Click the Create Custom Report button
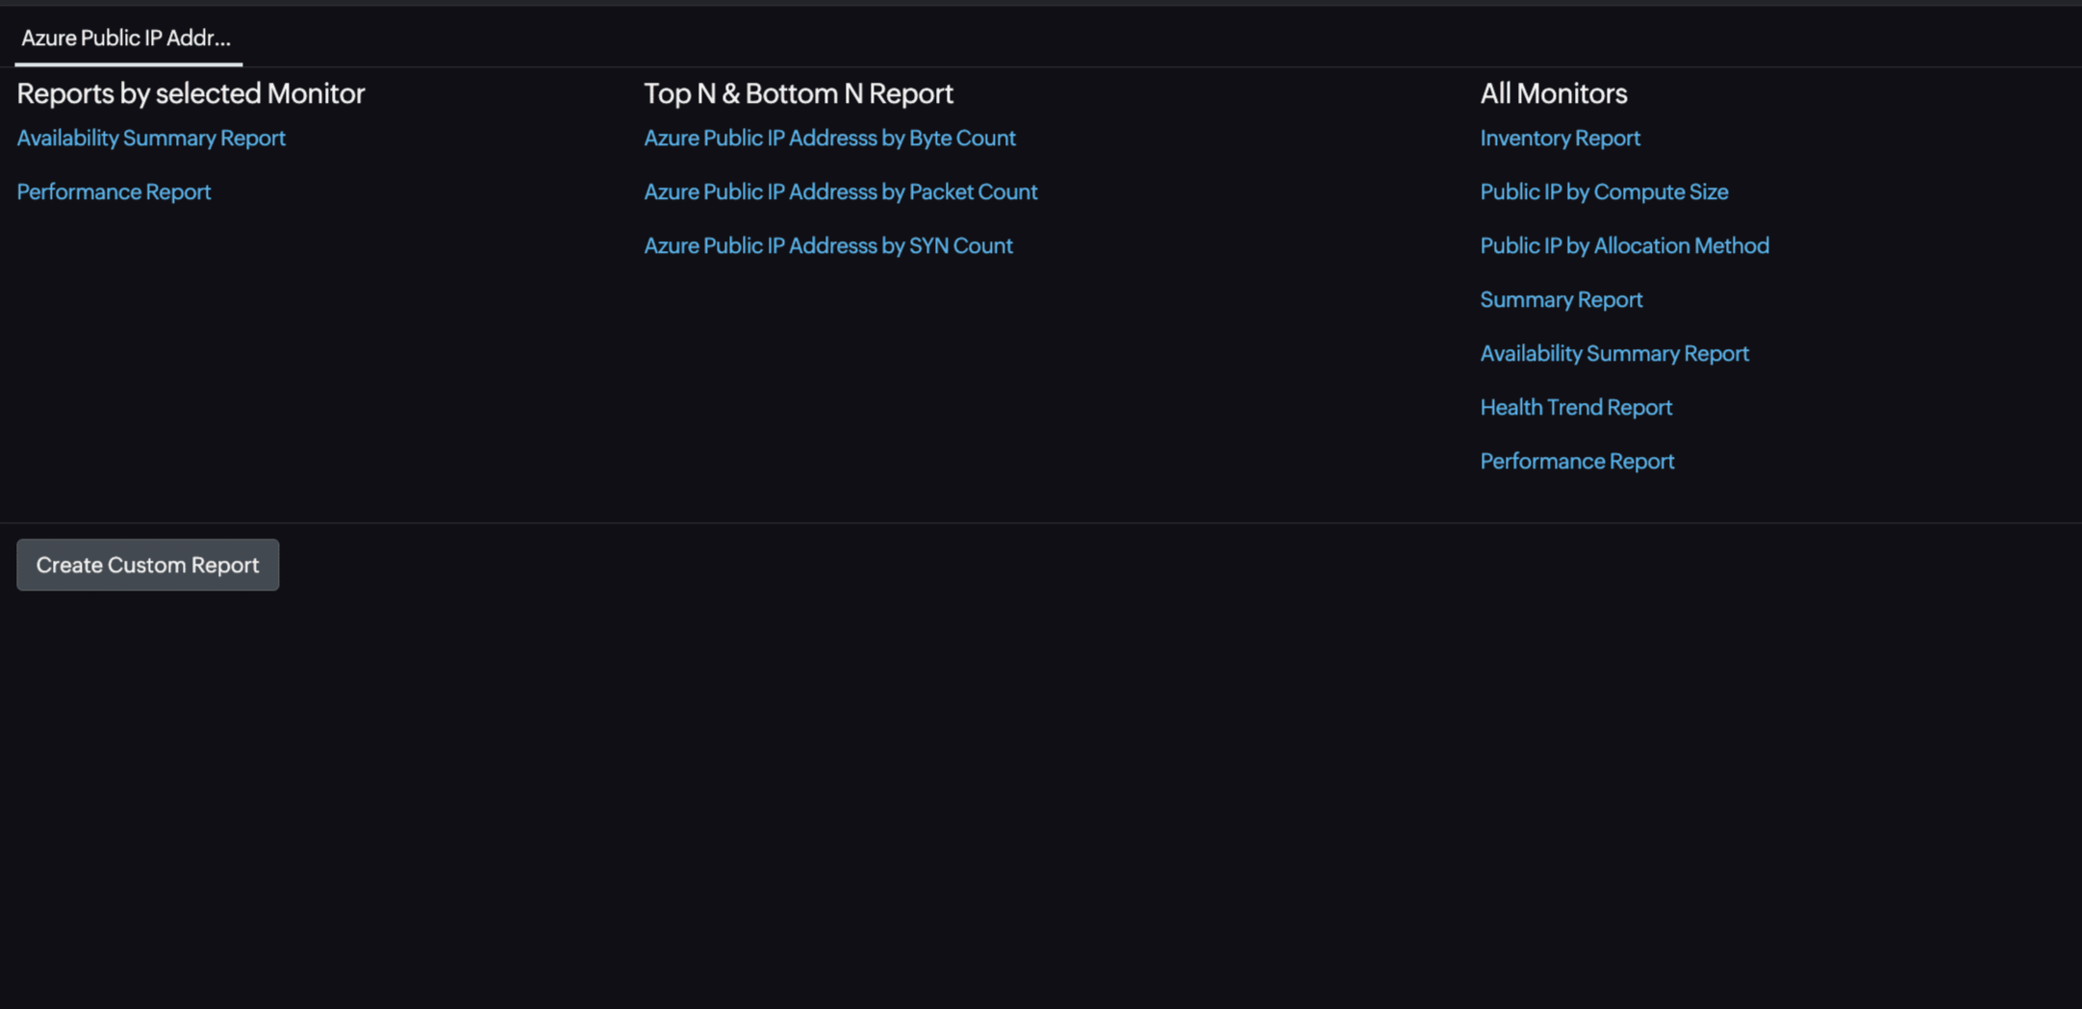Viewport: 2082px width, 1009px height. click(147, 565)
